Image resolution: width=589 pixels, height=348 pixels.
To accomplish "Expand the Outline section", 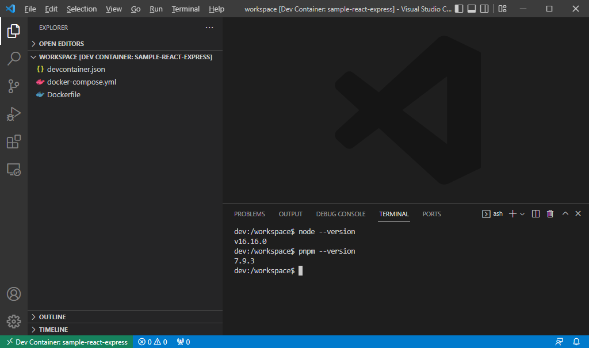I will [125, 317].
